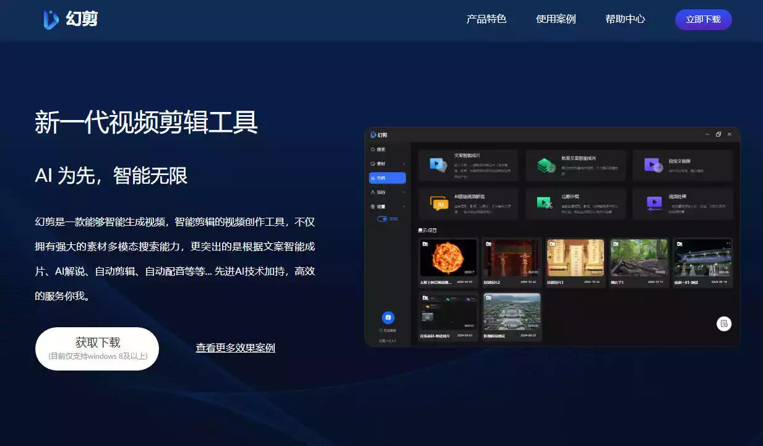Screen dimensions: 763x446
Task: Expand the 素材 sidebar section chevron
Action: [x=403, y=164]
